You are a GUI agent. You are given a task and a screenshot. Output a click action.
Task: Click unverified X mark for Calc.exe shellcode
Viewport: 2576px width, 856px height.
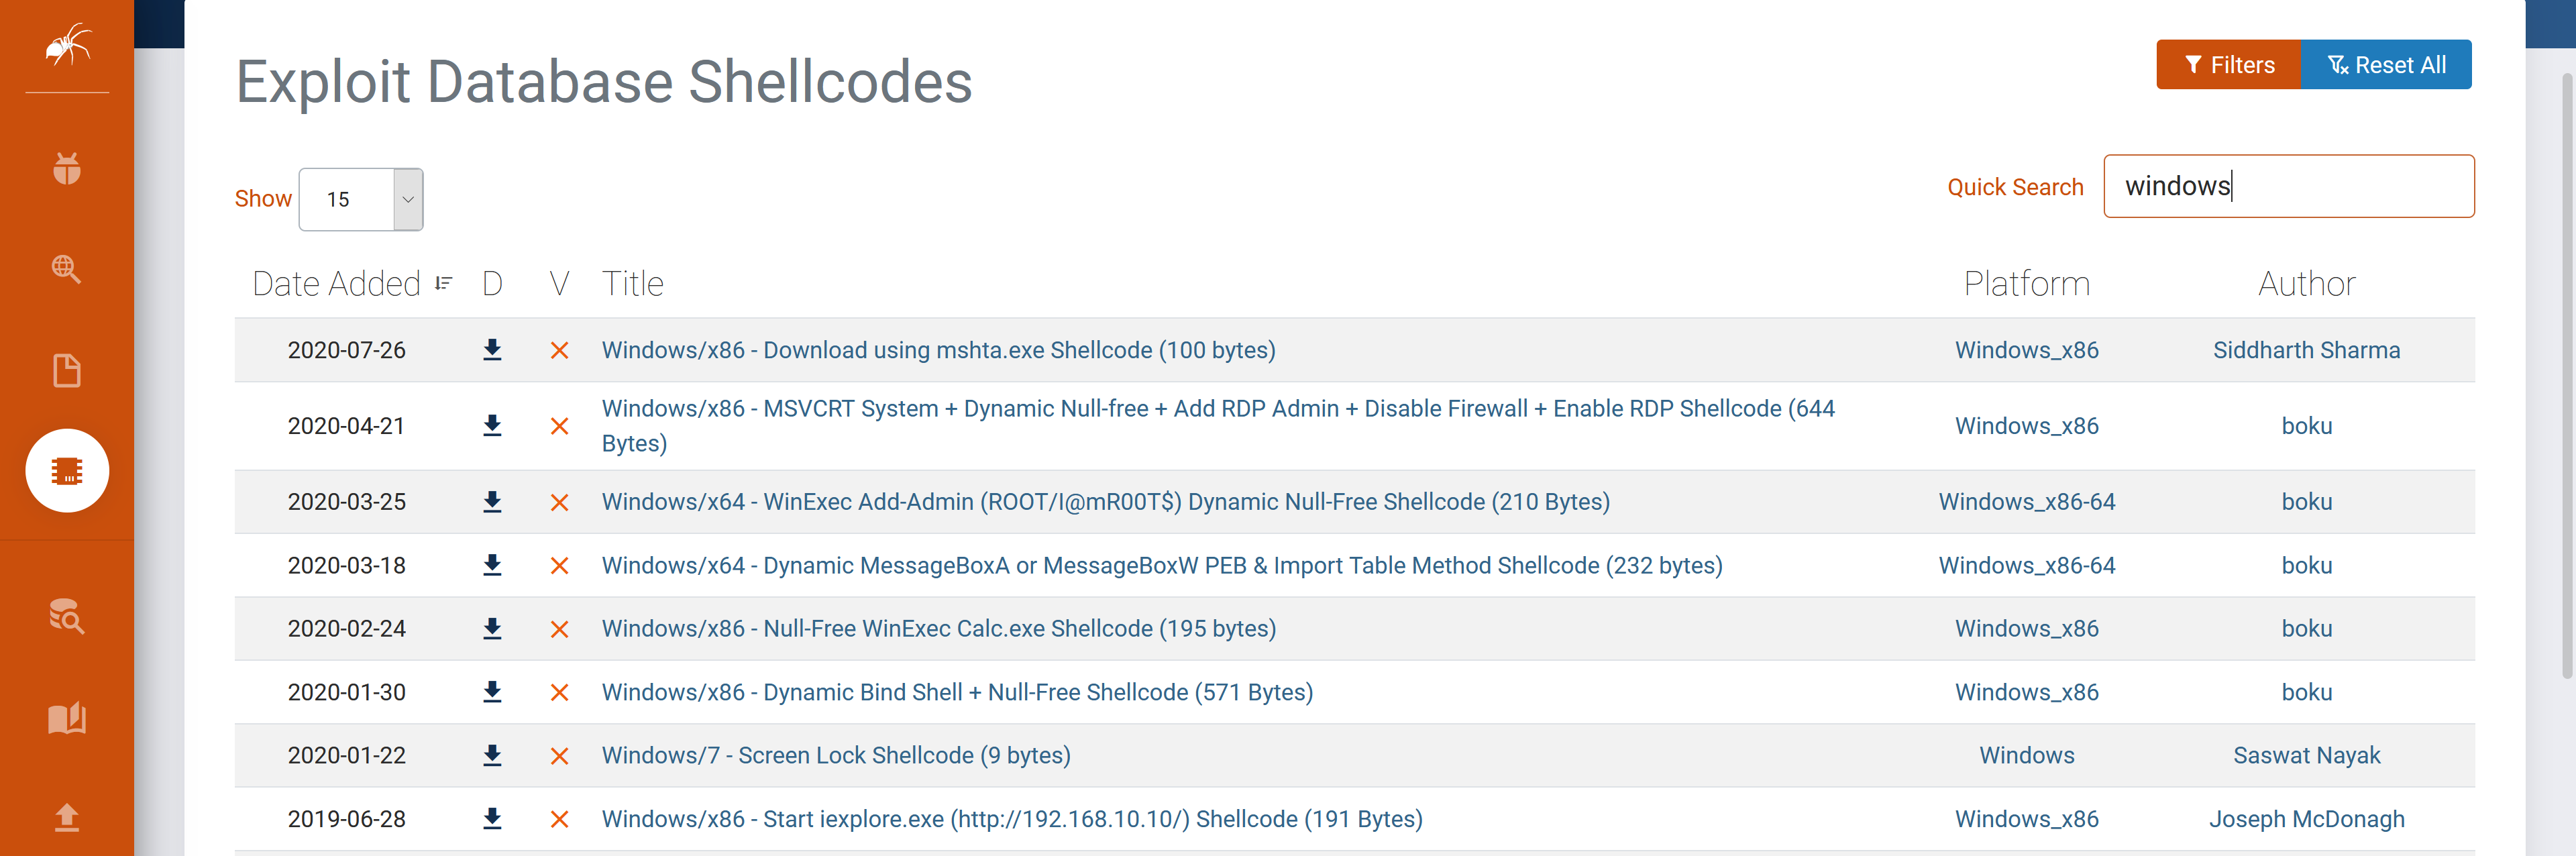click(x=559, y=629)
